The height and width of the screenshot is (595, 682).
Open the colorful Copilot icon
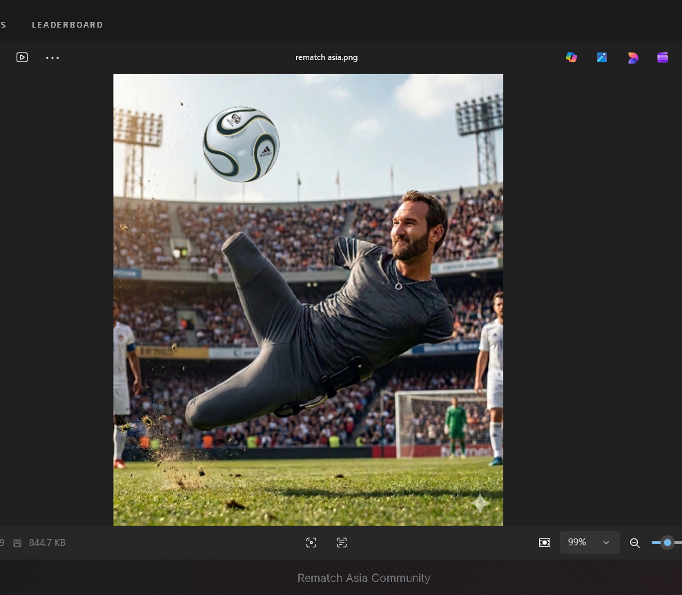click(572, 57)
